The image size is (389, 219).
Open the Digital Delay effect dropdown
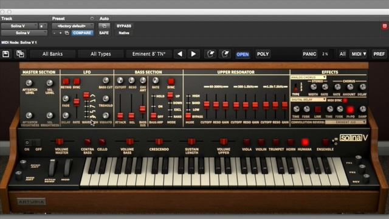point(308,100)
